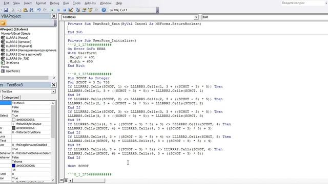Click the Full Module View button below the code
Screen dimensions: 328x184
pyautogui.click(x=66, y=180)
